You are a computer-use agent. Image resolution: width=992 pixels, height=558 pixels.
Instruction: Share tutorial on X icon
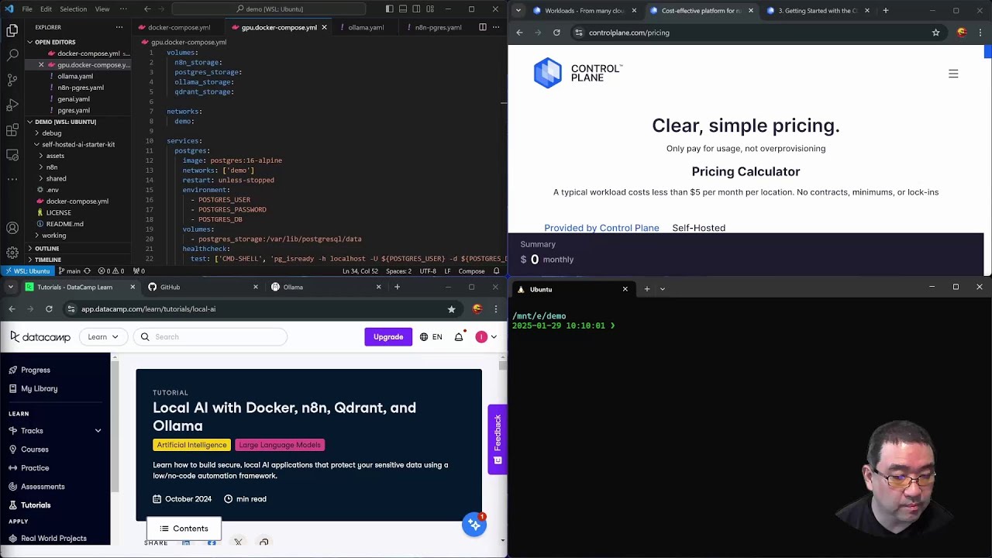(x=238, y=542)
